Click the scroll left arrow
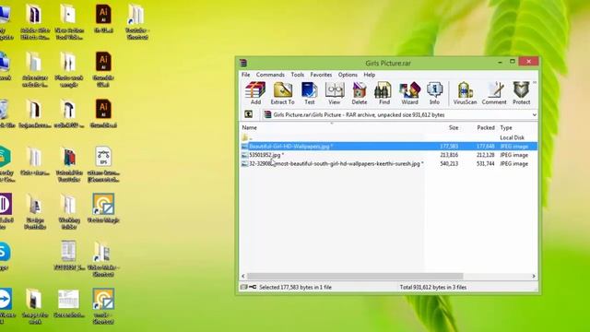The height and width of the screenshot is (332, 590). 243,277
